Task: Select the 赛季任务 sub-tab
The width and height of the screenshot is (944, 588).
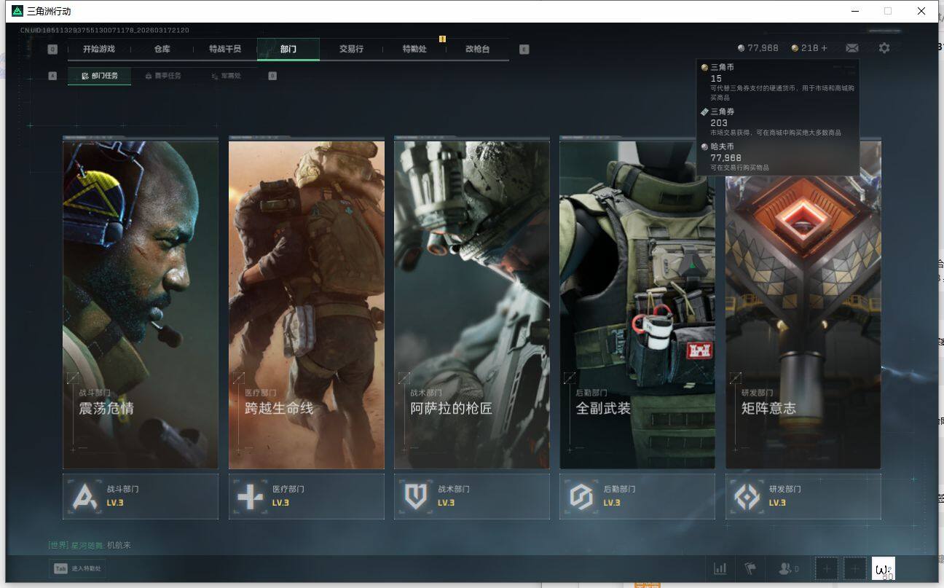Action: (163, 76)
